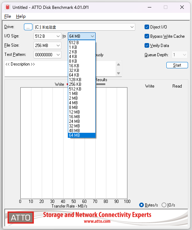This screenshot has height=230, width=192.
Task: Open the File Size 256 MB dropdown
Action: coord(47,46)
